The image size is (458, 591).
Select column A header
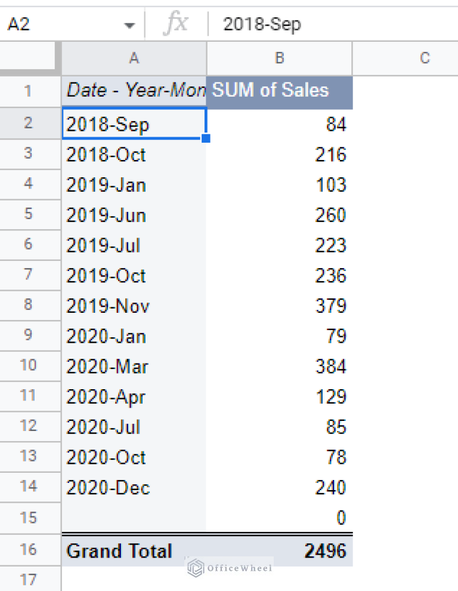(134, 58)
